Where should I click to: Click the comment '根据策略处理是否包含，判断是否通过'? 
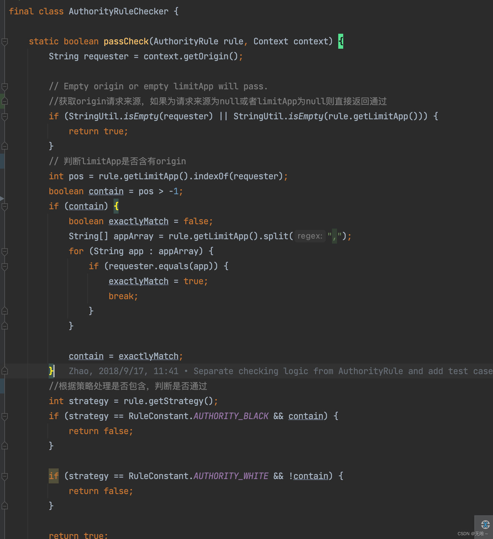128,386
